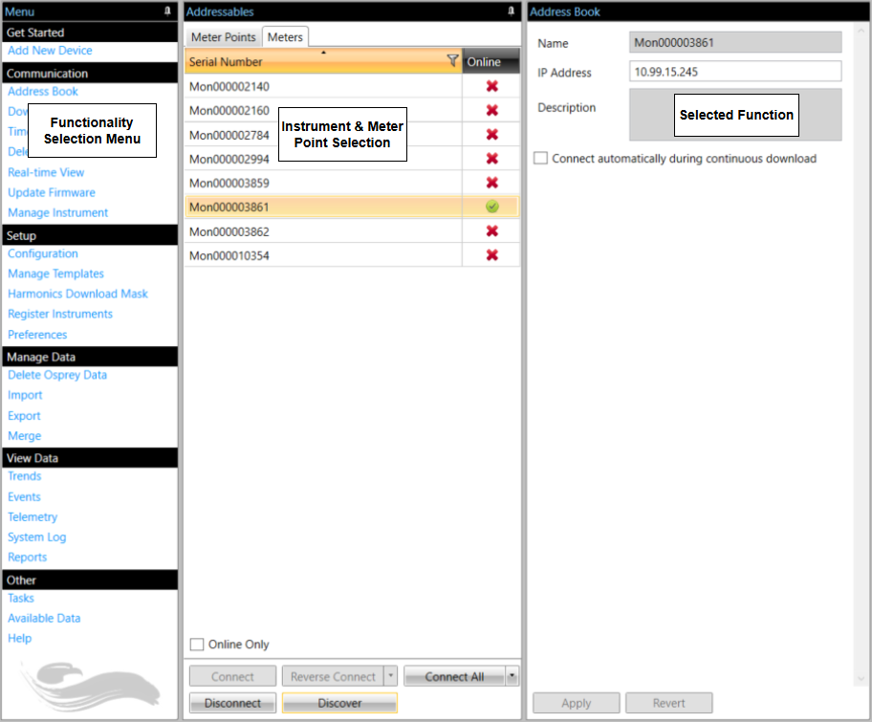Open the Trends view
Image resolution: width=872 pixels, height=722 pixels.
tap(25, 476)
